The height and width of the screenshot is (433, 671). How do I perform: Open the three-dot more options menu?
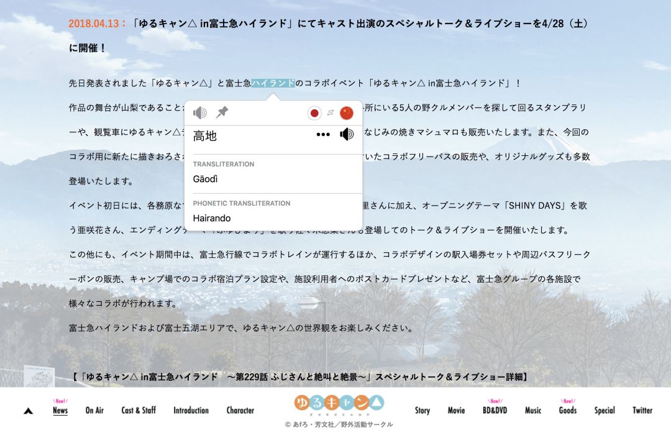tap(323, 134)
